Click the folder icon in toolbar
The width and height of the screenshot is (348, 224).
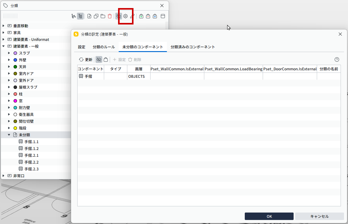point(103,16)
